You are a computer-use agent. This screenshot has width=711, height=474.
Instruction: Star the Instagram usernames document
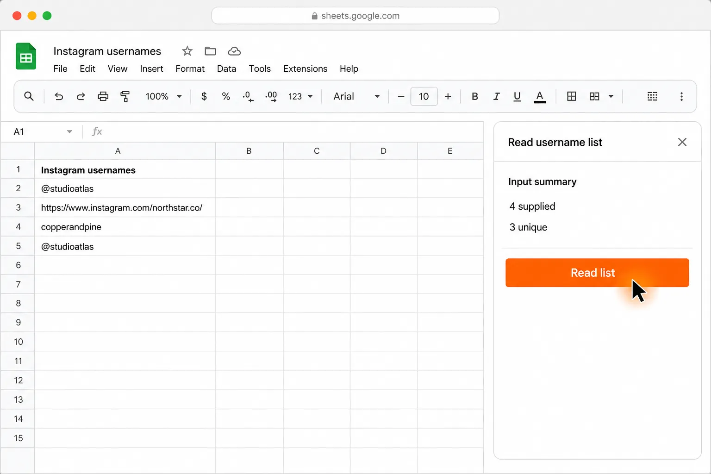[187, 51]
